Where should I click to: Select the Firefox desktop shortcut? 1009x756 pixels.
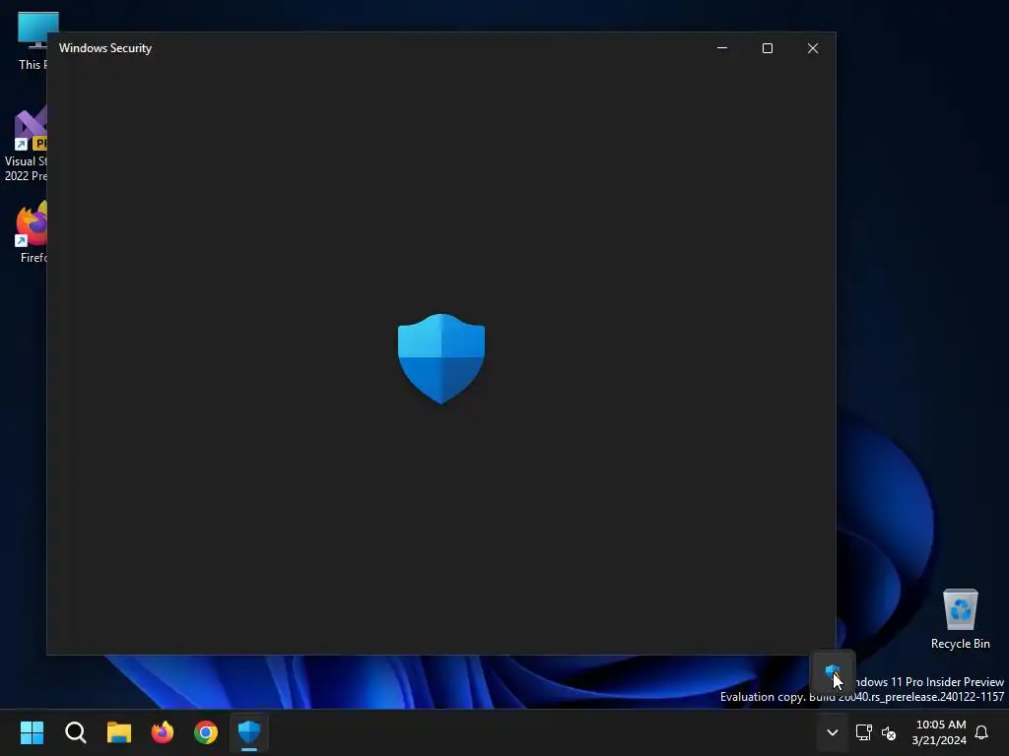pos(31,232)
